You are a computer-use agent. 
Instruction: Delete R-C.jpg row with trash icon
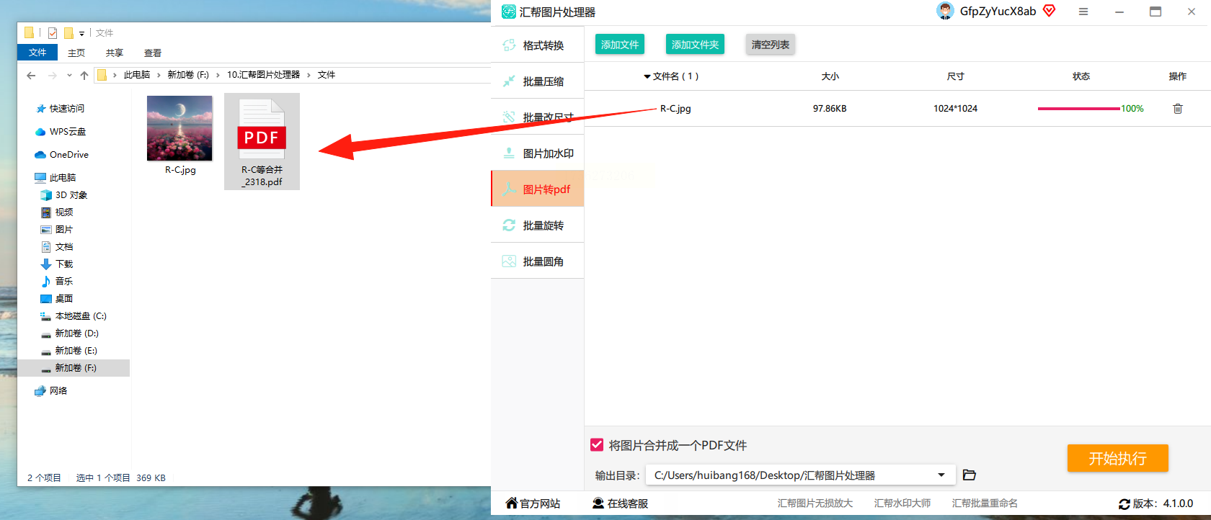coord(1178,109)
